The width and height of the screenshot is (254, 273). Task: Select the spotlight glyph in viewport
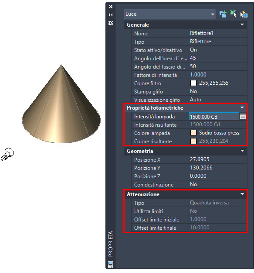pos(7,155)
